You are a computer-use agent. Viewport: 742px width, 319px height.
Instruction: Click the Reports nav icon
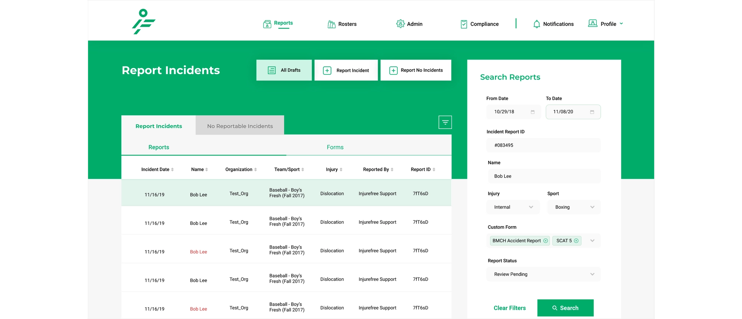(267, 24)
